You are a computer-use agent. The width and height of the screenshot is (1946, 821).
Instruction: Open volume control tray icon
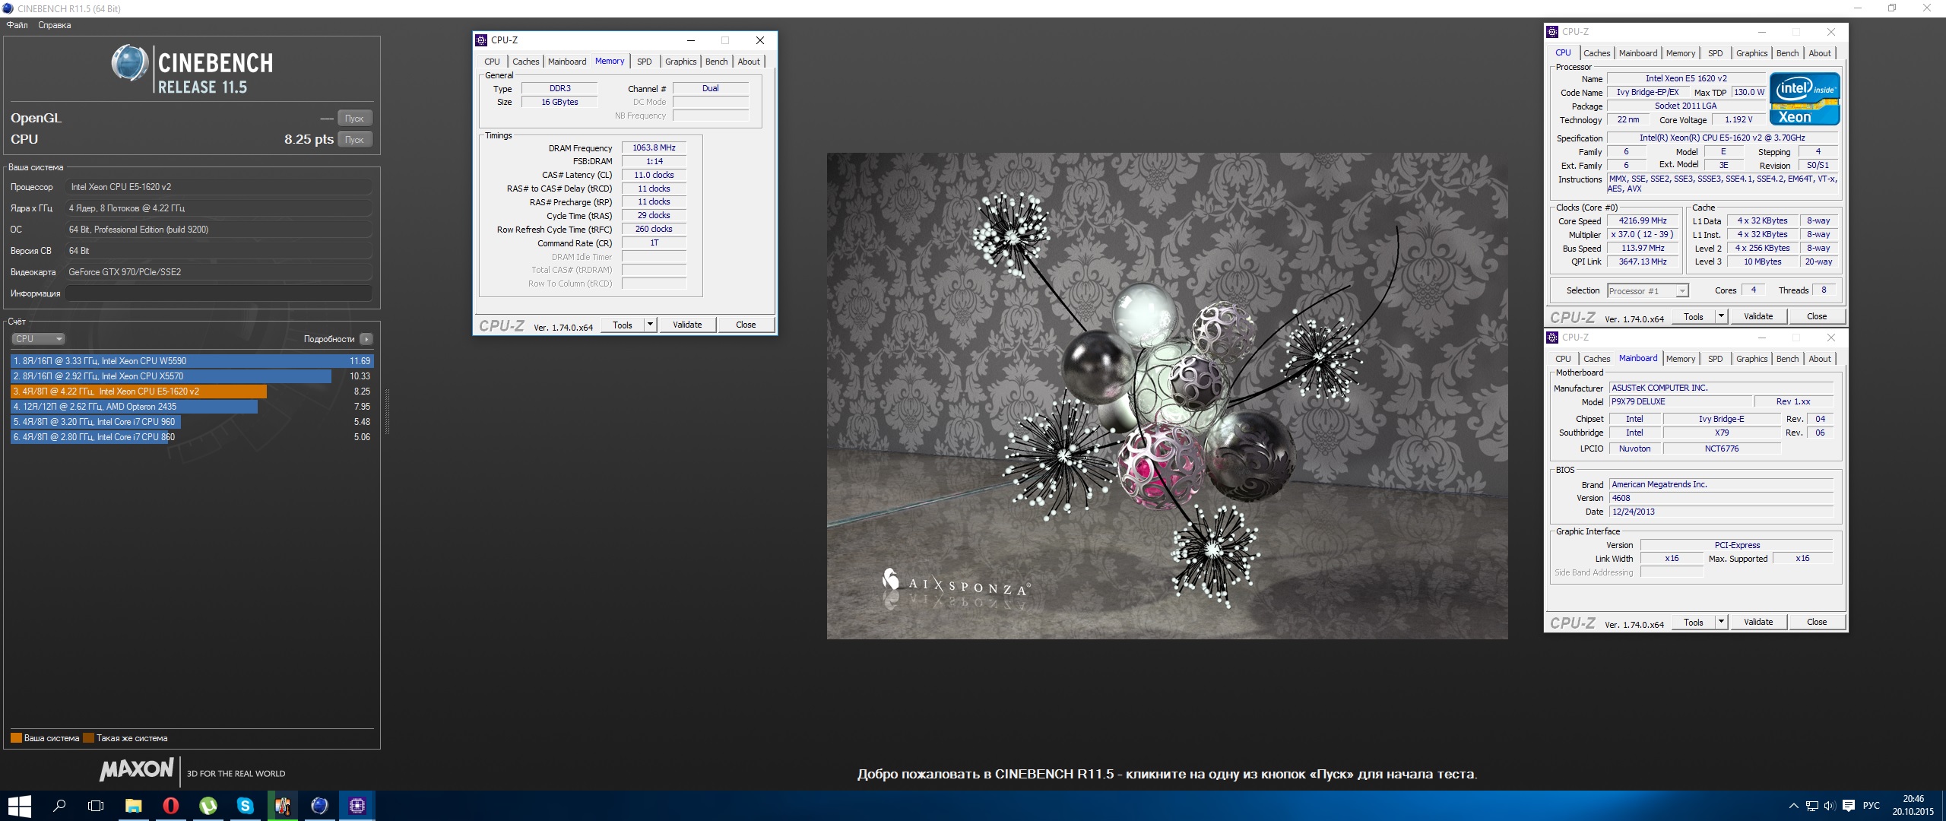tap(1830, 806)
